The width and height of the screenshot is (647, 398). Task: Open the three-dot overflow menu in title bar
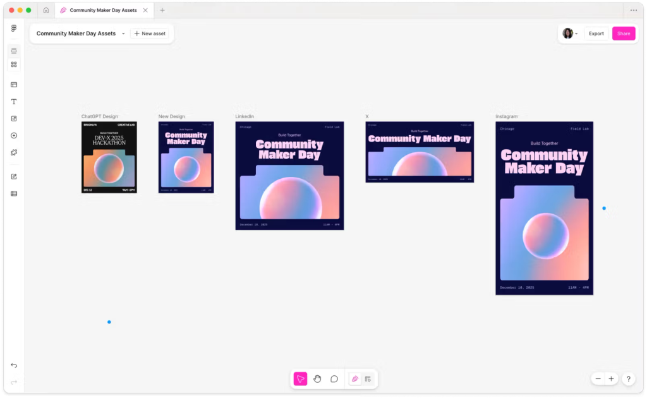point(634,10)
